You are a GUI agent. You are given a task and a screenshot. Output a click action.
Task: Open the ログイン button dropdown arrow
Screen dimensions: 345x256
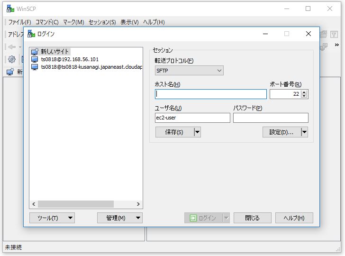[227, 218]
